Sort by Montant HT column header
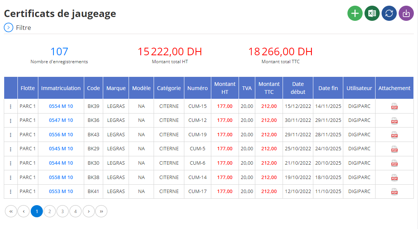 [225, 88]
